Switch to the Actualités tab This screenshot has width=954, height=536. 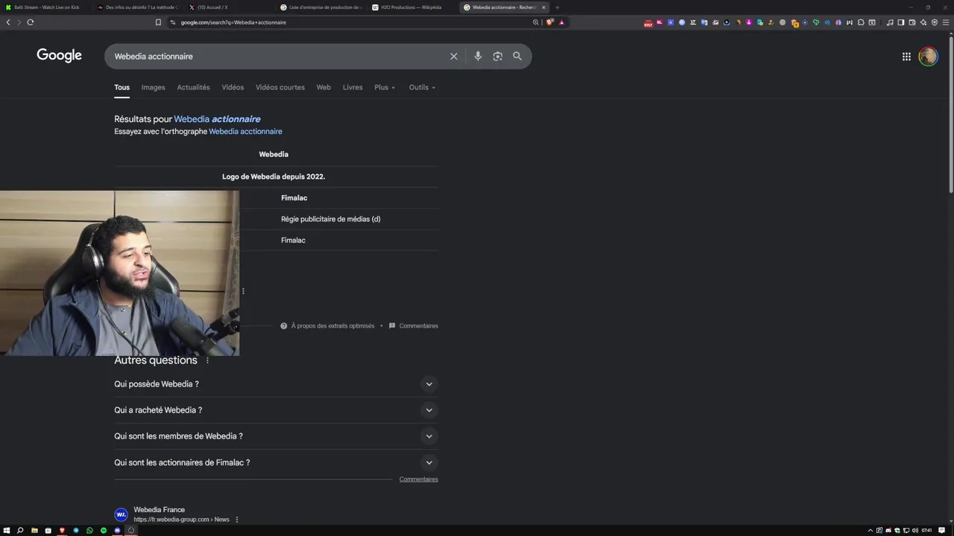[x=193, y=87]
